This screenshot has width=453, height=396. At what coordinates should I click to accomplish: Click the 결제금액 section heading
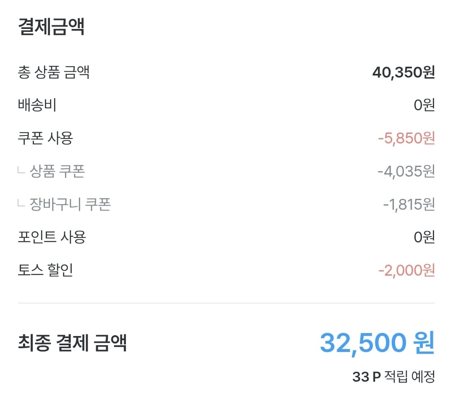pos(51,27)
